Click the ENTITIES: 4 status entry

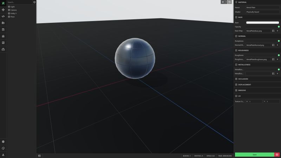198,156
